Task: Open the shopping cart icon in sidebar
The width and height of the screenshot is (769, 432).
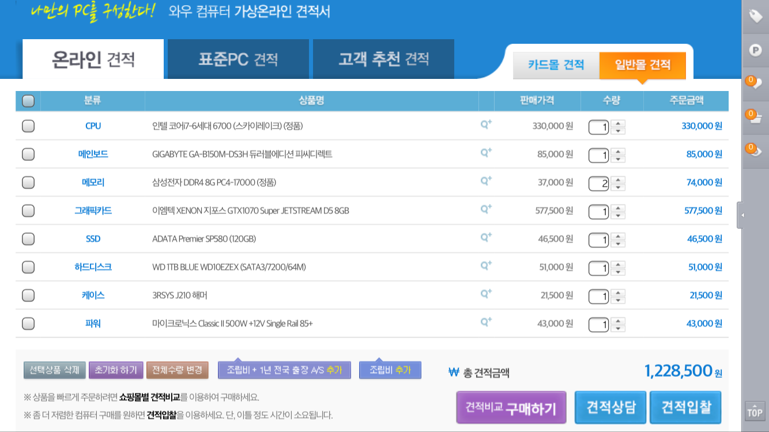Action: [x=755, y=118]
